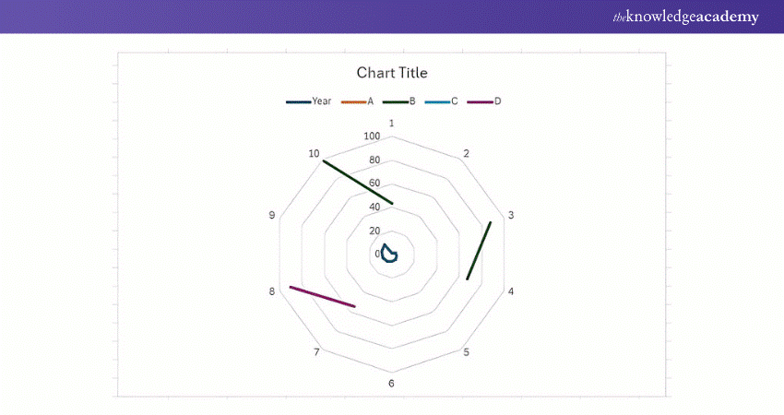Viewport: 784px width, 415px height.
Task: Select category label 1 at top
Action: pos(392,123)
